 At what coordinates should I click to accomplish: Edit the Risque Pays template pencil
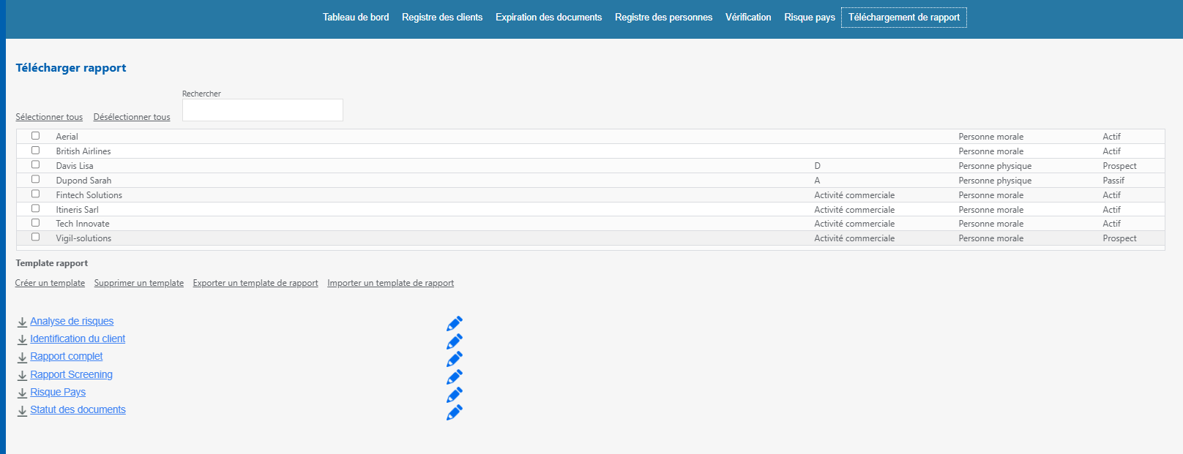click(x=455, y=394)
